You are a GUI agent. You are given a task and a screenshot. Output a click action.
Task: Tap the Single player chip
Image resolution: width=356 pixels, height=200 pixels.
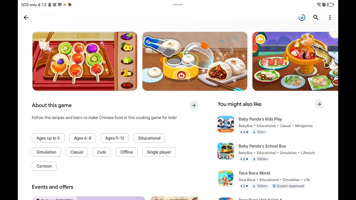pyautogui.click(x=159, y=152)
